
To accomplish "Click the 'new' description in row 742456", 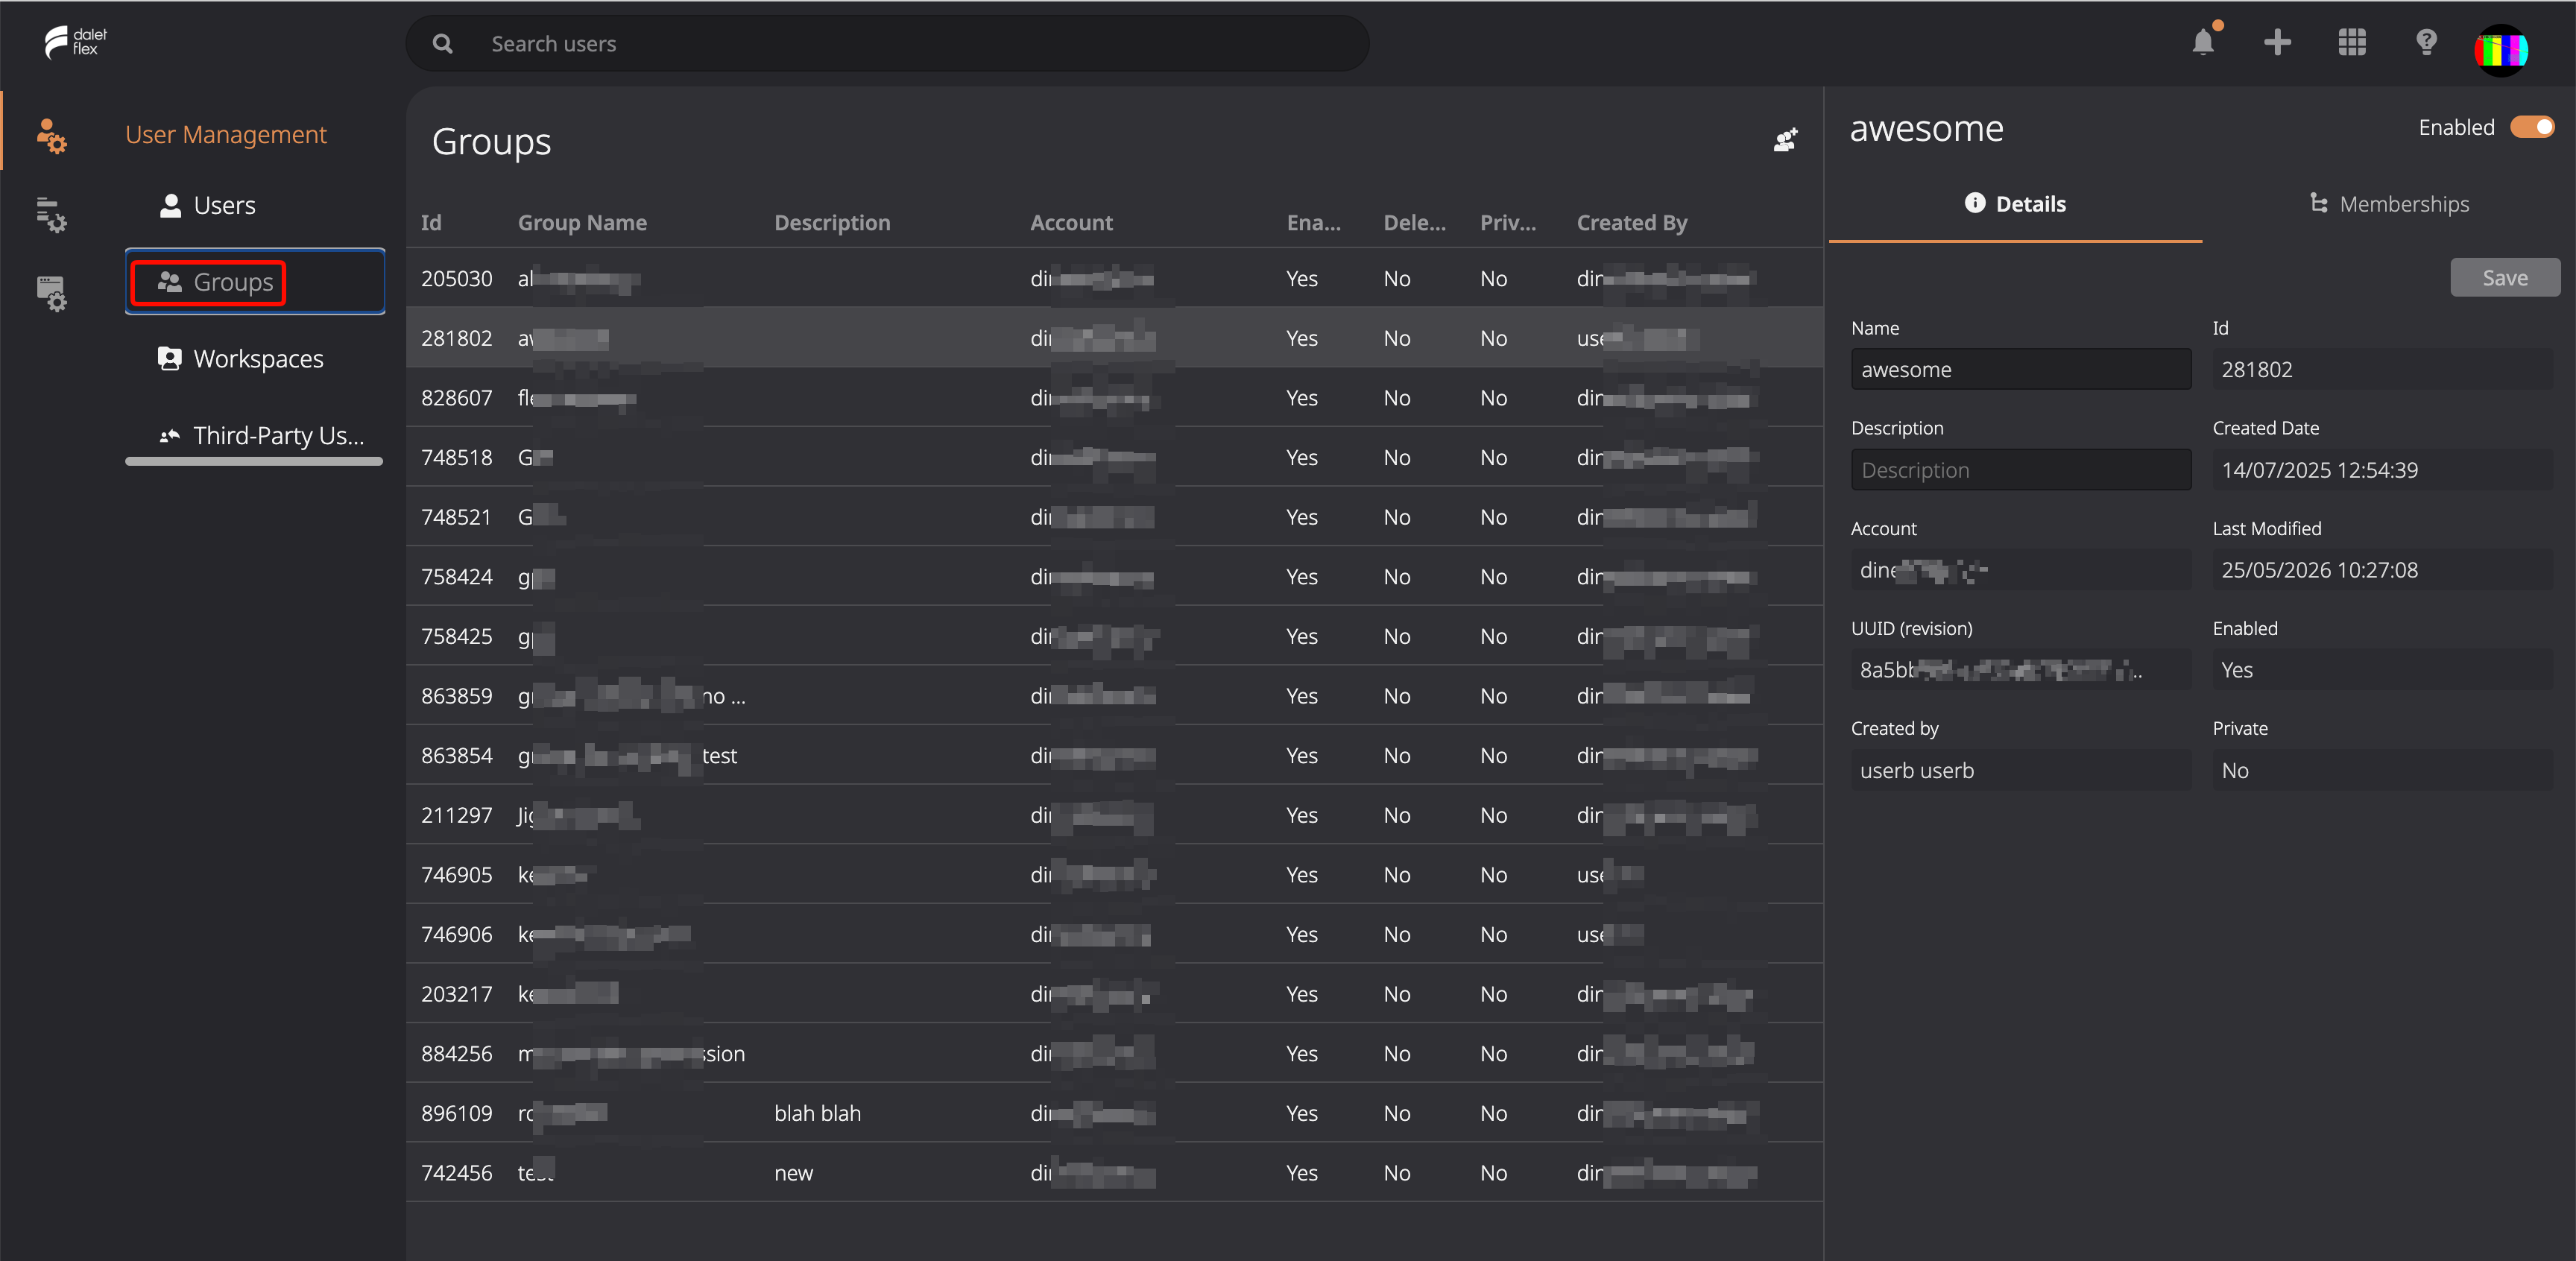I will pos(793,1173).
